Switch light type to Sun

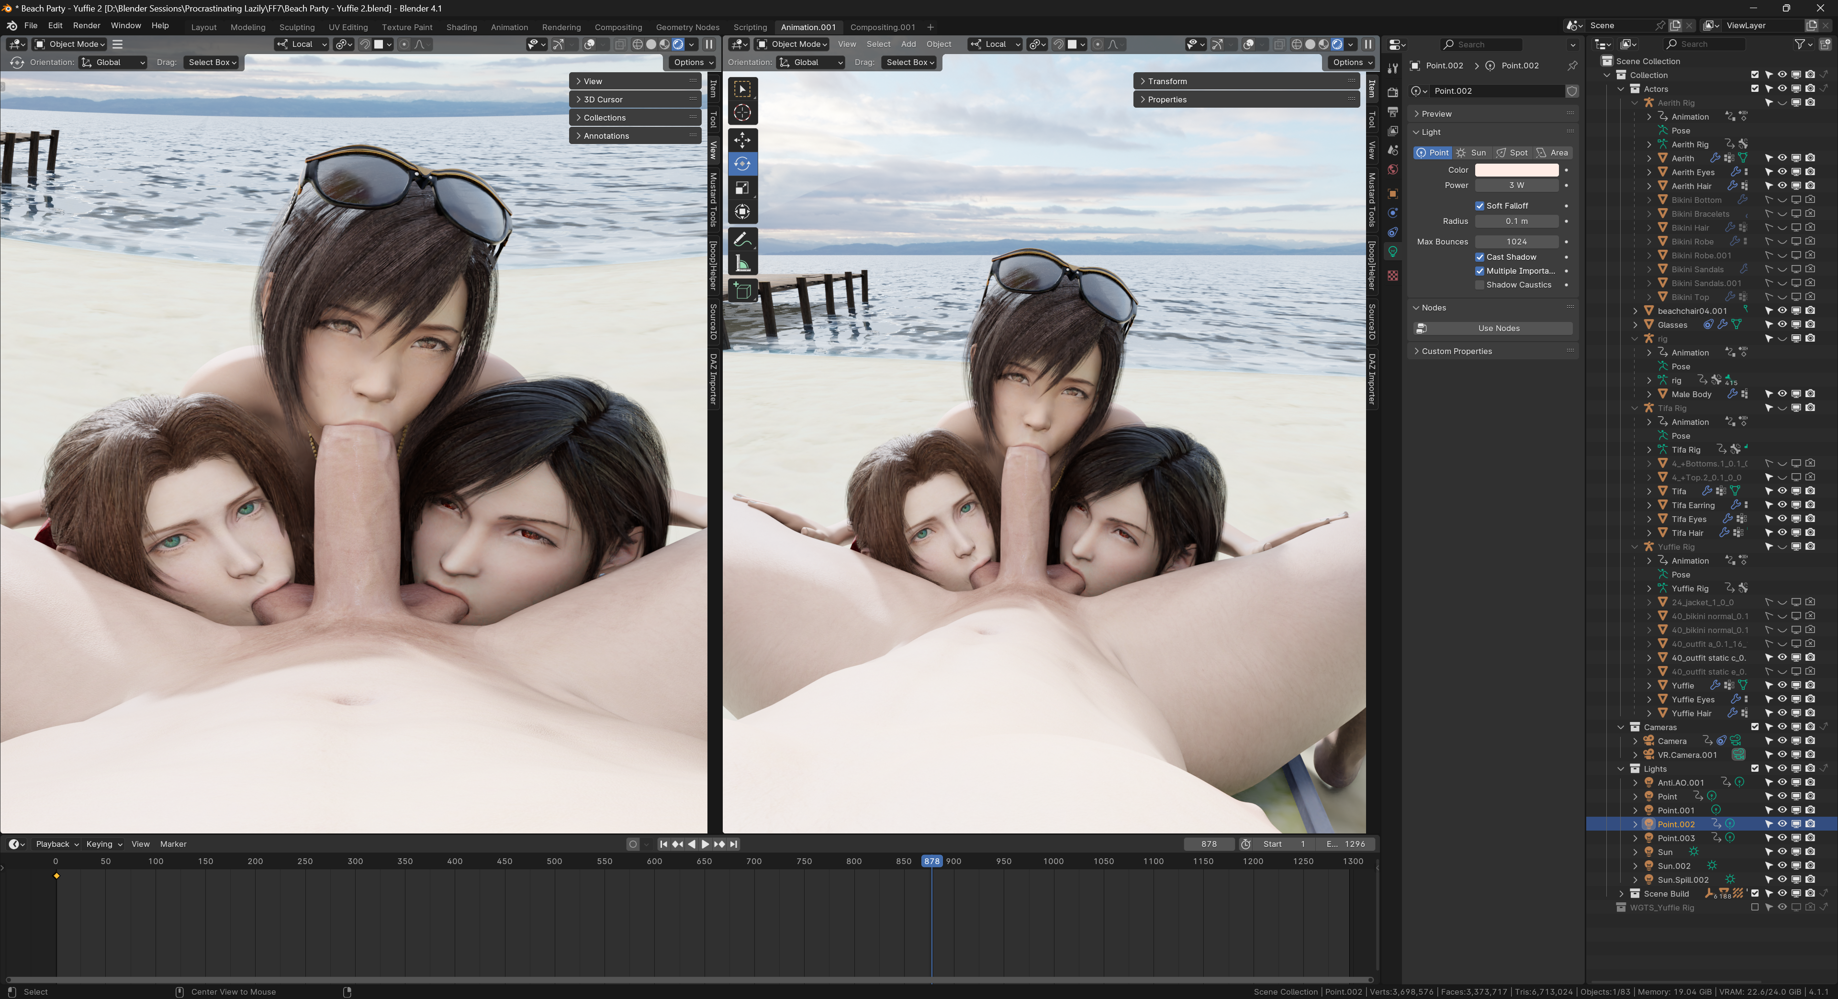(1471, 153)
